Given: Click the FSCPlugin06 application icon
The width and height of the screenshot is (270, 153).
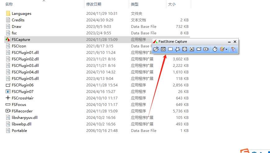Looking at the screenshot, I should pos(8,85).
